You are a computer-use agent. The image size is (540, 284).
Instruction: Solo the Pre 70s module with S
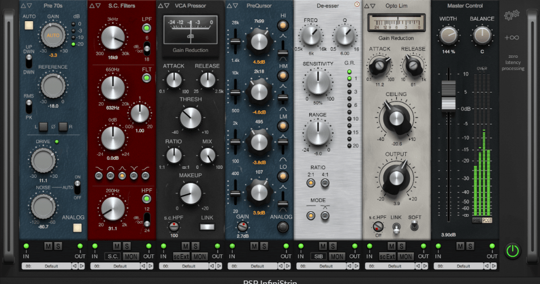click(58, 246)
